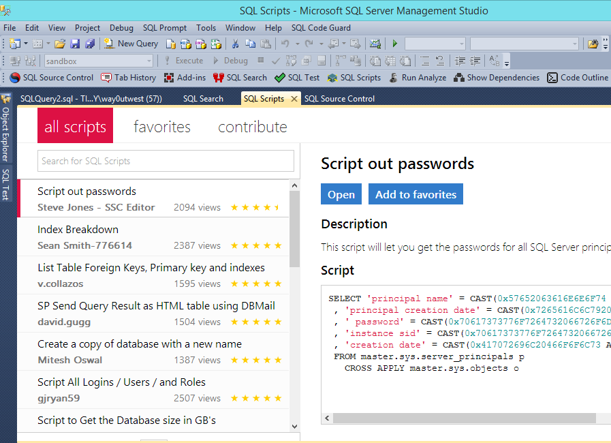Click the blue Open button
The image size is (611, 443).
(x=341, y=194)
